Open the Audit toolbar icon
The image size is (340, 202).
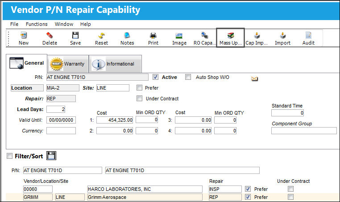tap(308, 35)
